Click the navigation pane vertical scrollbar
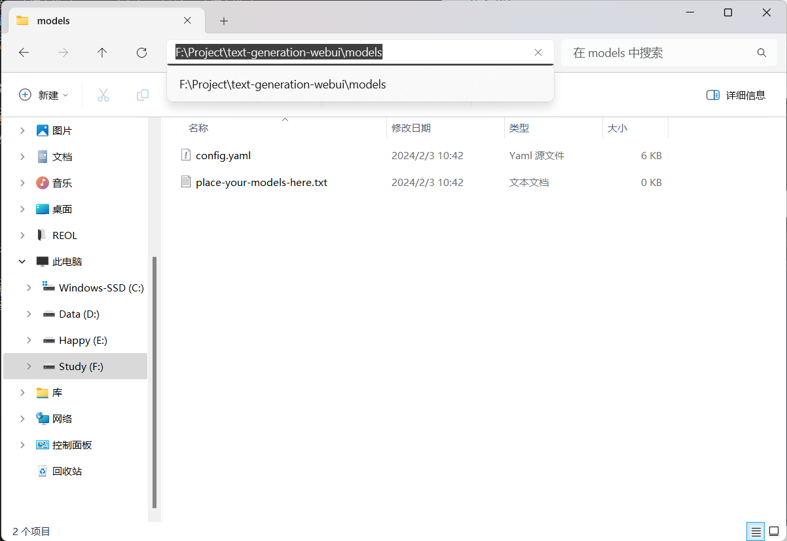Image resolution: width=787 pixels, height=541 pixels. pos(155,380)
